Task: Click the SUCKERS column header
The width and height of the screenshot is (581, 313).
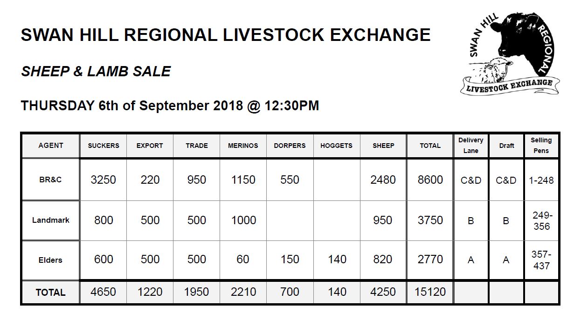Action: 104,146
